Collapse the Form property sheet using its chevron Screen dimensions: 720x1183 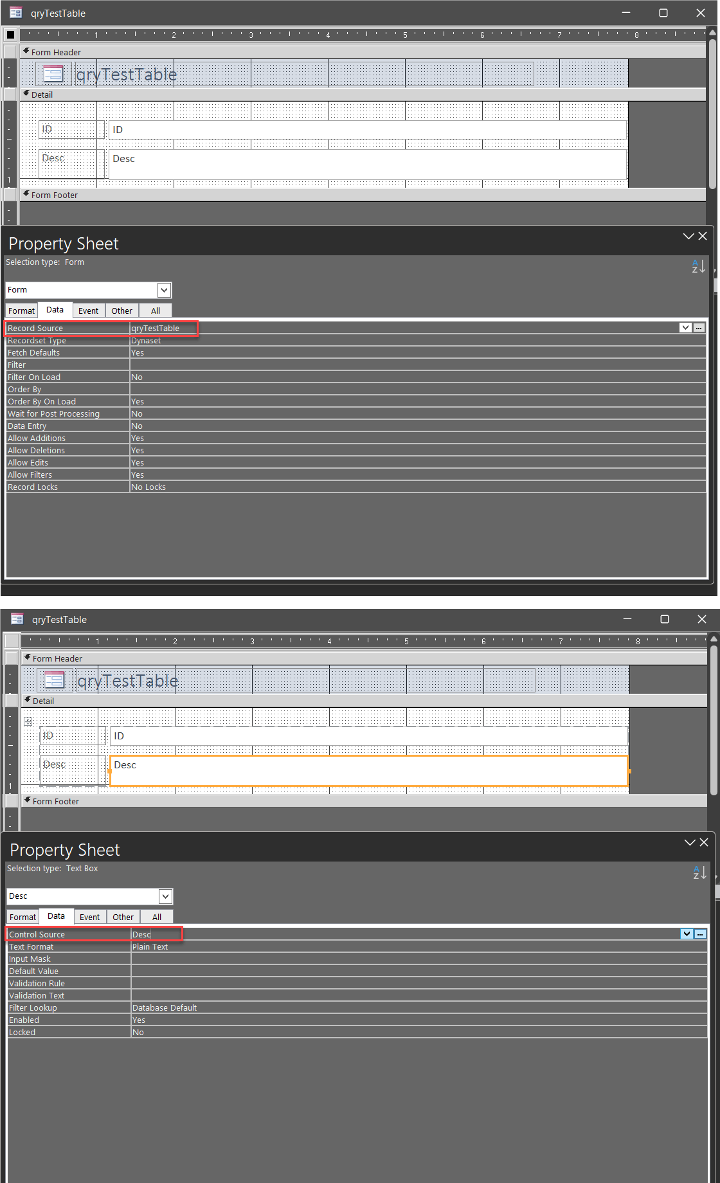click(688, 236)
